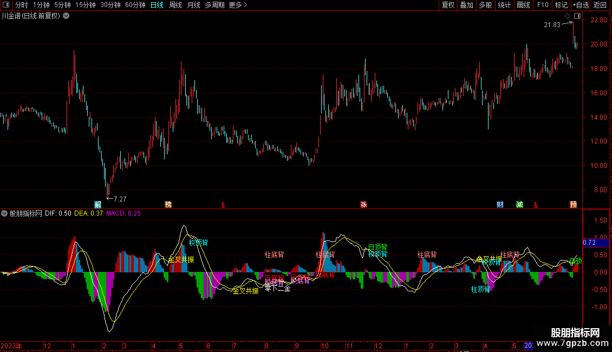Open the 预 forecast marker
This screenshot has height=352, width=612.
pyautogui.click(x=574, y=205)
